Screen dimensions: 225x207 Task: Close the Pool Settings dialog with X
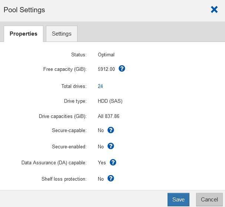coord(214,10)
